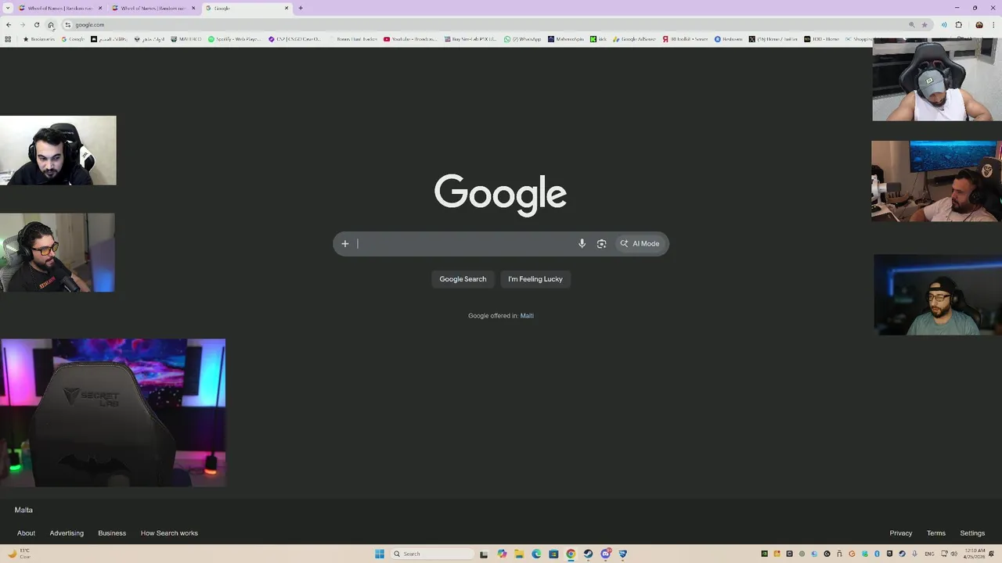Open Google Chrome from the taskbar
1002x563 pixels.
(571, 554)
